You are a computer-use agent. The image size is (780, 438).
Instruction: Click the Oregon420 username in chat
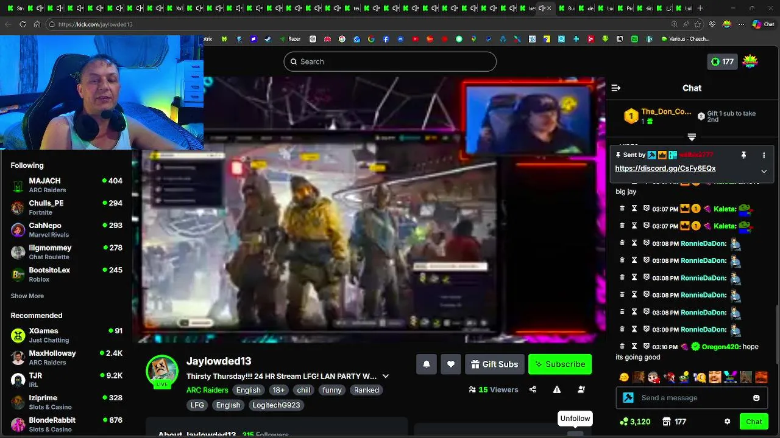tap(720, 347)
